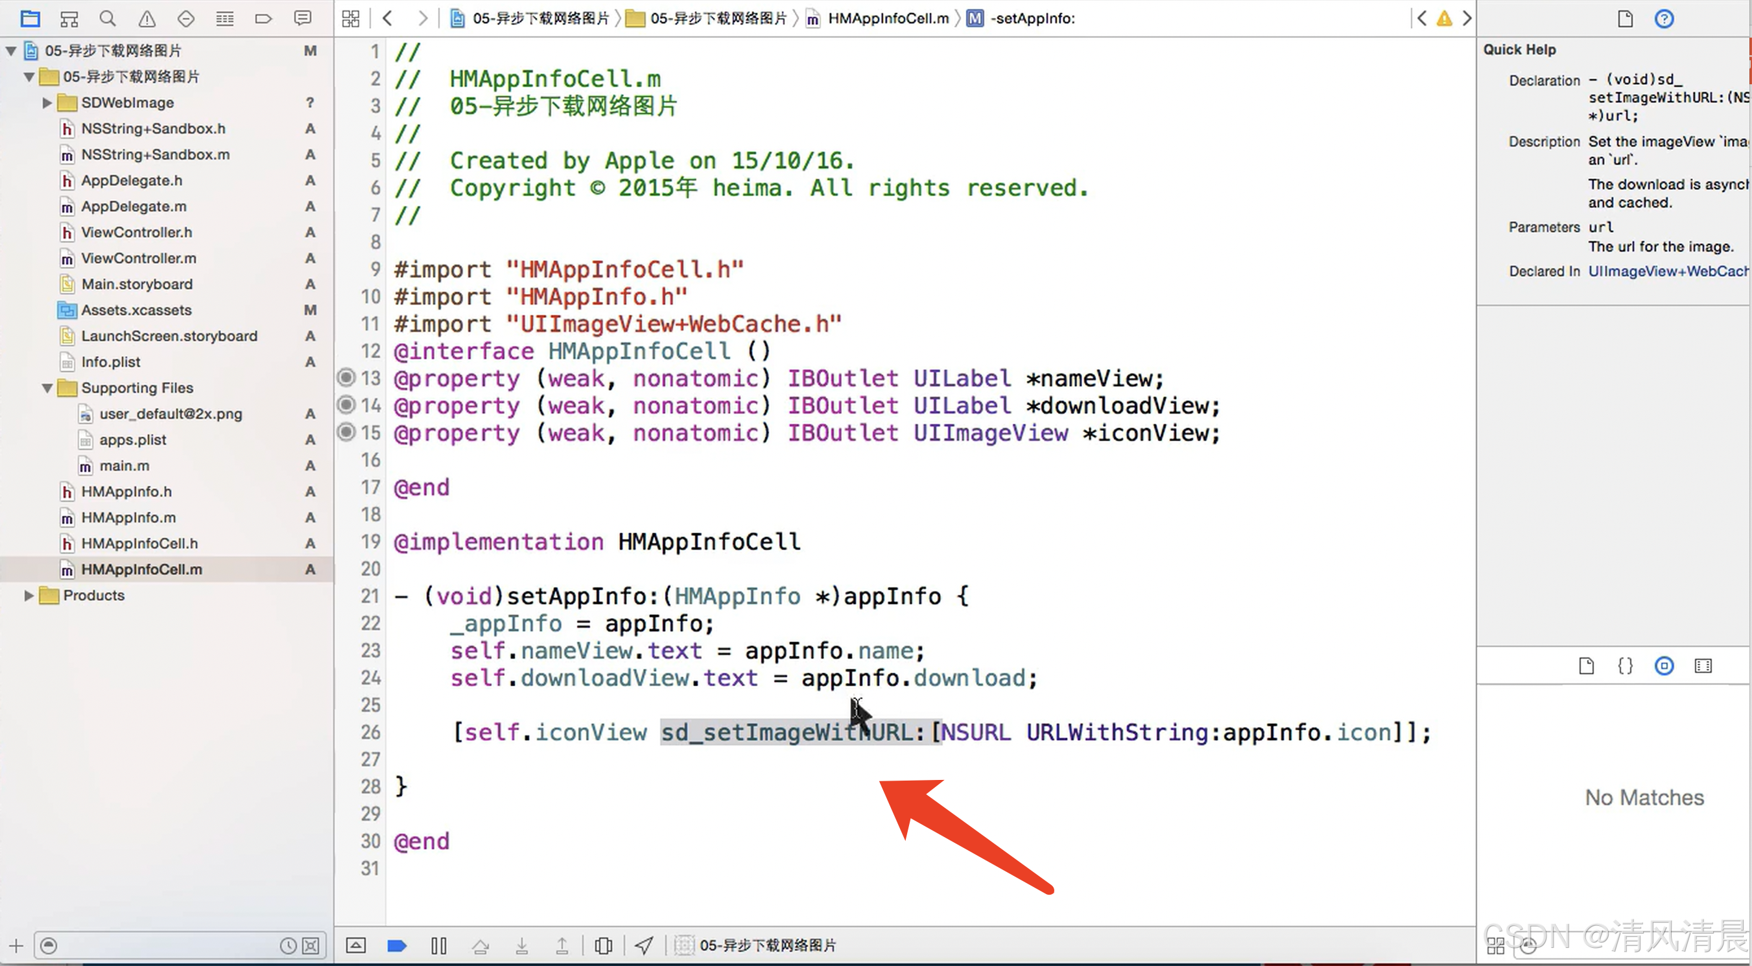The height and width of the screenshot is (966, 1752).
Task: Click the Related Items grid icon
Action: click(351, 18)
